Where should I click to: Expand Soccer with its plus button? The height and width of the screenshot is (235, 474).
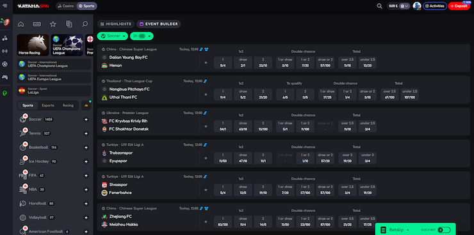tap(86, 119)
